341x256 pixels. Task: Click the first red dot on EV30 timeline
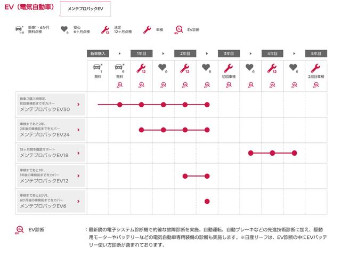tap(119, 105)
